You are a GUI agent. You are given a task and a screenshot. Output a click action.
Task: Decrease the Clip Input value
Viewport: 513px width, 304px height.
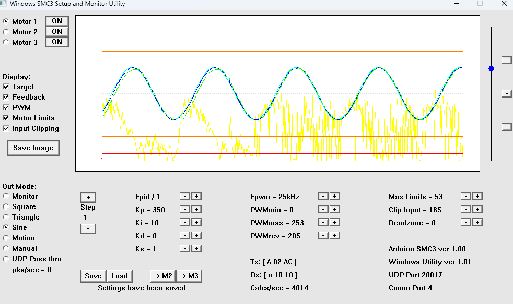[x=465, y=210]
